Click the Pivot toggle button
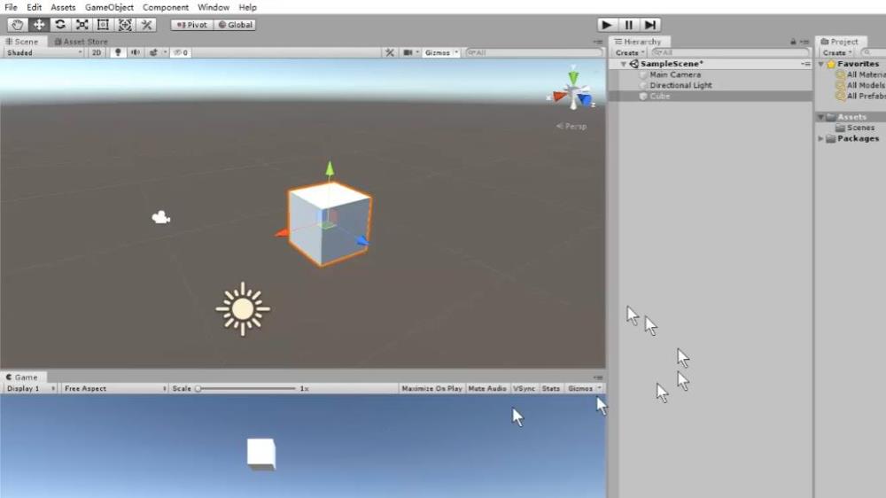886x498 pixels. tap(190, 25)
